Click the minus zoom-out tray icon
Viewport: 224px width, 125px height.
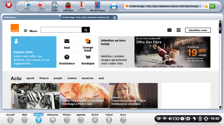coord(182,118)
